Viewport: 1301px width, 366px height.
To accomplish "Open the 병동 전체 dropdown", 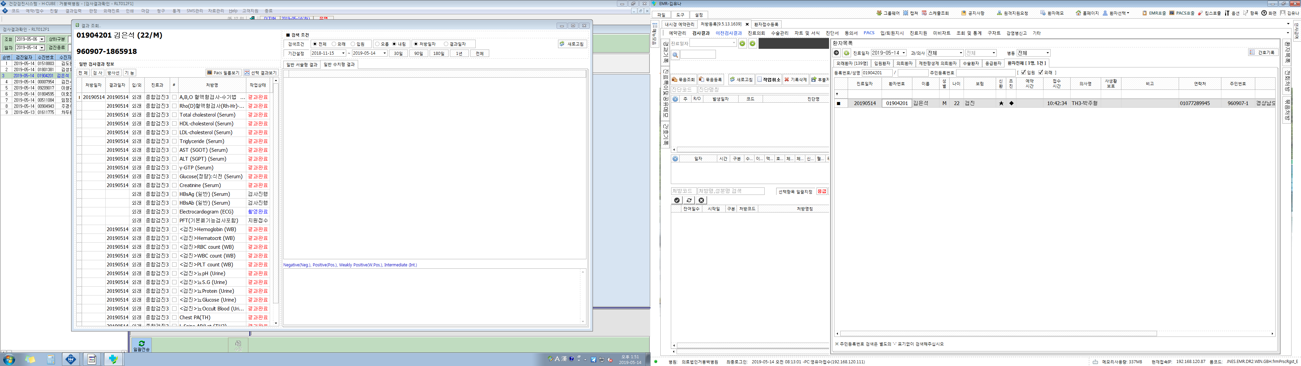I will click(x=1033, y=53).
